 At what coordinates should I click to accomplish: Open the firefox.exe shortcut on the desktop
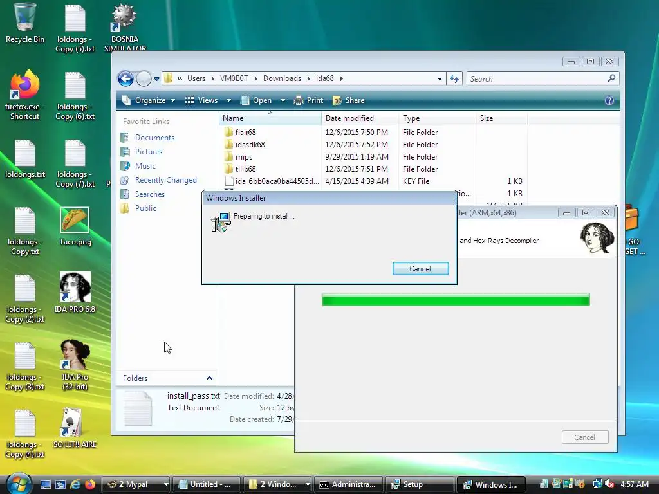pos(25,95)
